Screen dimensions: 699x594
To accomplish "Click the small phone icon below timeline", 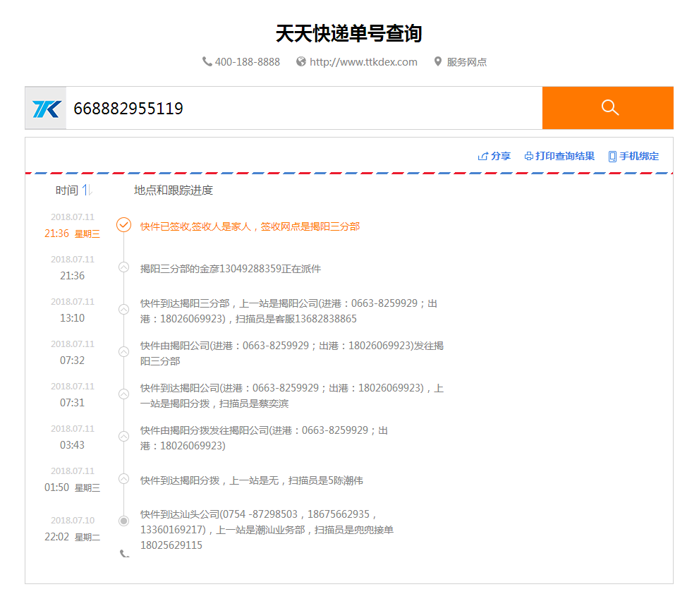I will point(124,553).
